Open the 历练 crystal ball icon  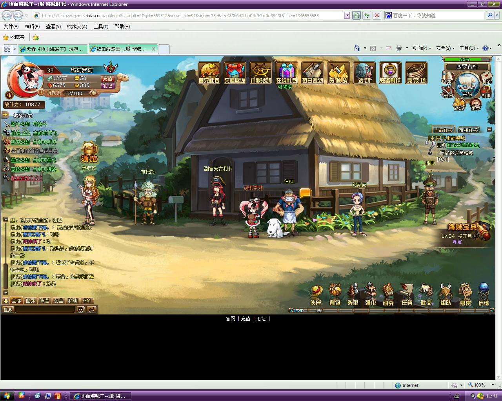(x=484, y=295)
